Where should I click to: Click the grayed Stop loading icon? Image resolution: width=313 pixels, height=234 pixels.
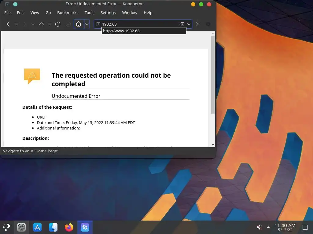[x=68, y=24]
